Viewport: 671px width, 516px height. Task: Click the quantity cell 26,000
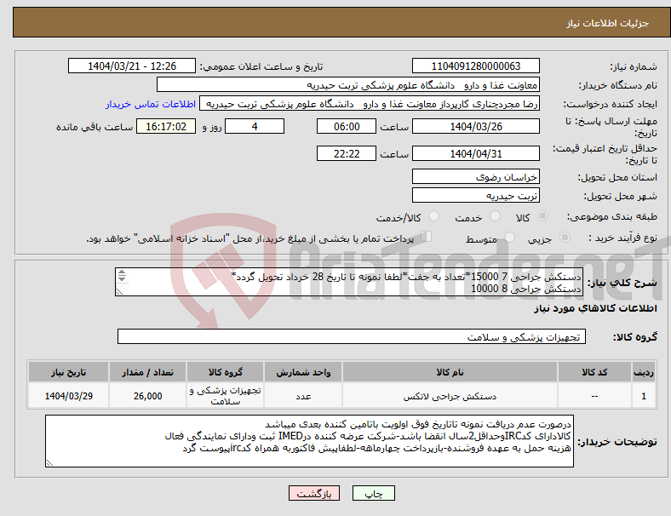click(x=147, y=396)
